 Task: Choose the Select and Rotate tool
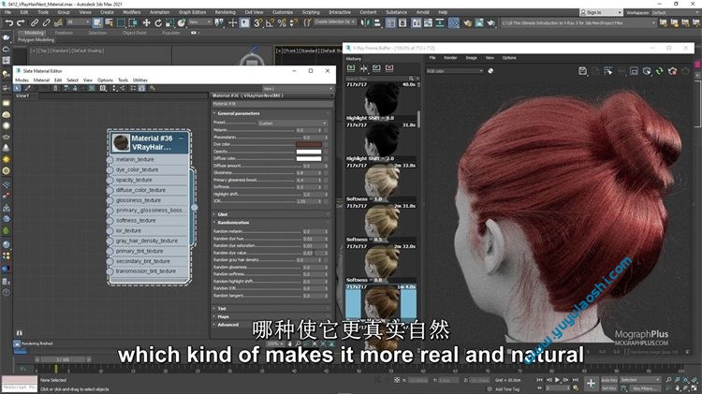click(x=158, y=22)
